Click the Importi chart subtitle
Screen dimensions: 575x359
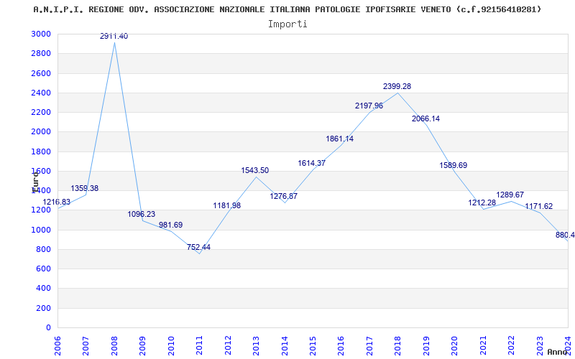pos(287,24)
